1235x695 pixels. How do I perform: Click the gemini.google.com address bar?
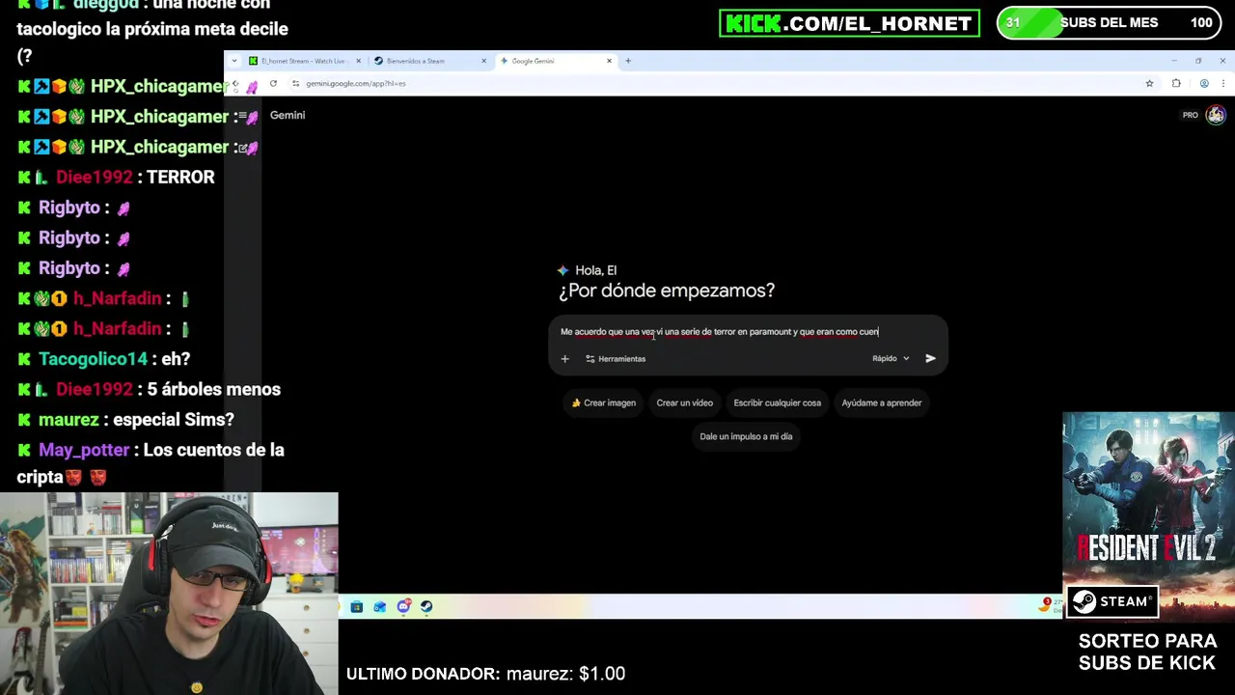(714, 84)
